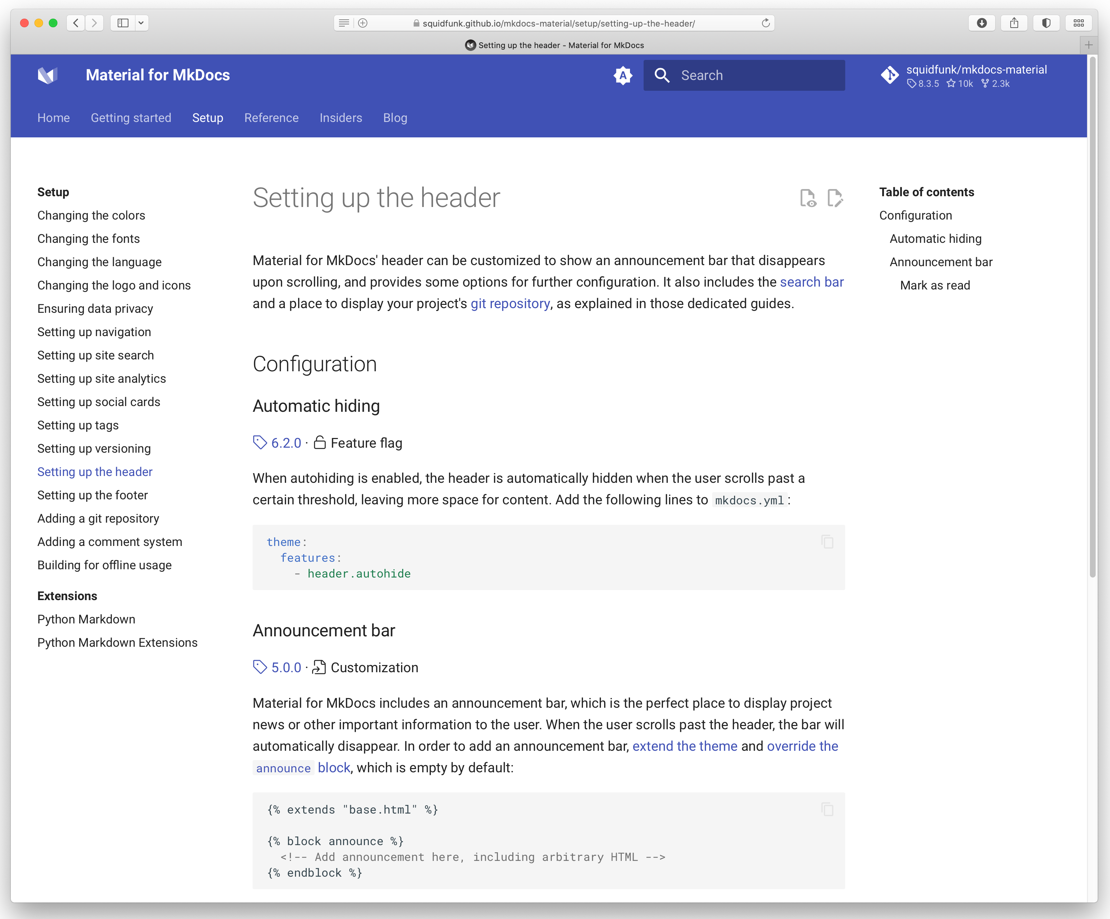Click the Material for MkDocs logo
The height and width of the screenshot is (919, 1110).
tap(48, 75)
